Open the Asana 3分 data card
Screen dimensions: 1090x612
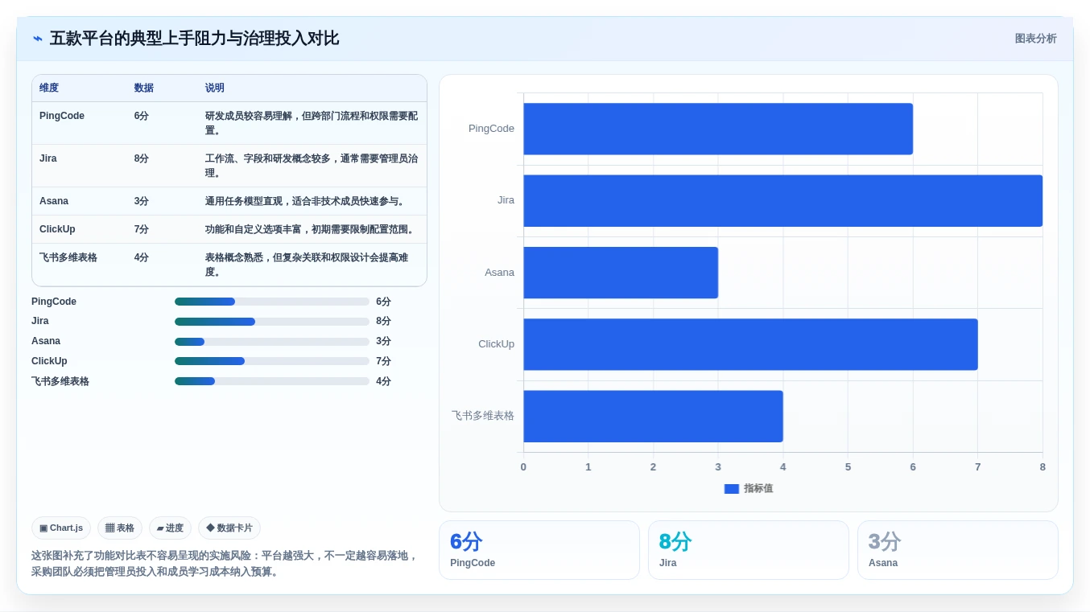[x=958, y=550]
